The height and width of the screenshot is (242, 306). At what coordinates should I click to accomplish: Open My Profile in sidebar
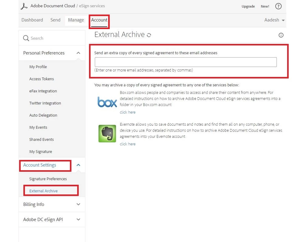coord(38,67)
